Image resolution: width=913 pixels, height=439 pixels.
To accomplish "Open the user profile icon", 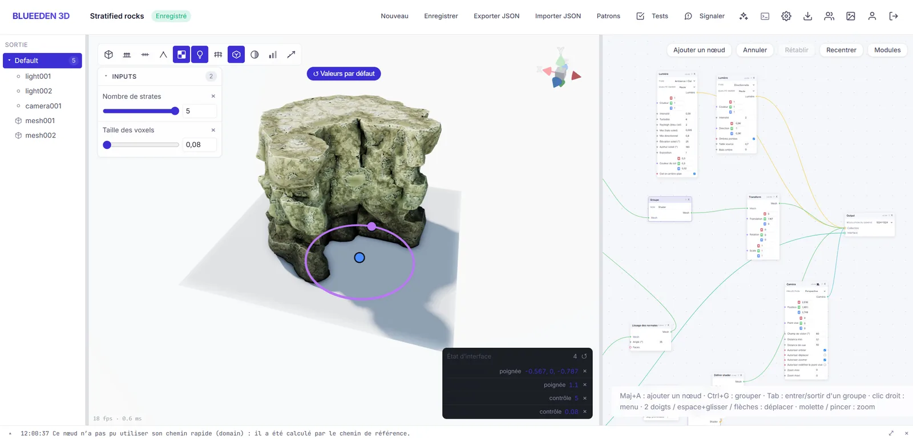I will click(x=872, y=16).
